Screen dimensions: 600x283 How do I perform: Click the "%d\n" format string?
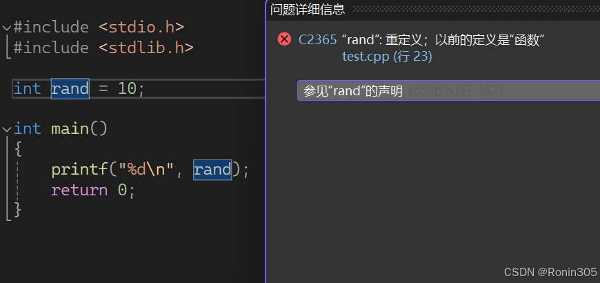146,170
